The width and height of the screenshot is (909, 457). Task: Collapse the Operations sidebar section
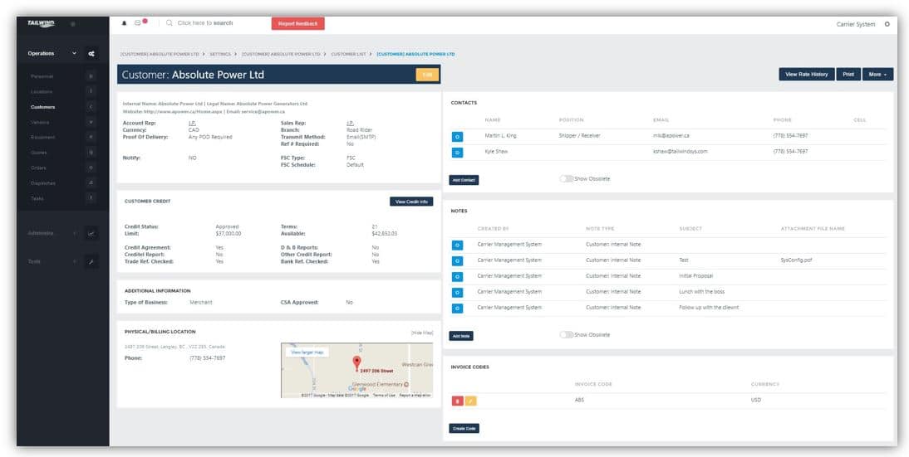tap(74, 54)
